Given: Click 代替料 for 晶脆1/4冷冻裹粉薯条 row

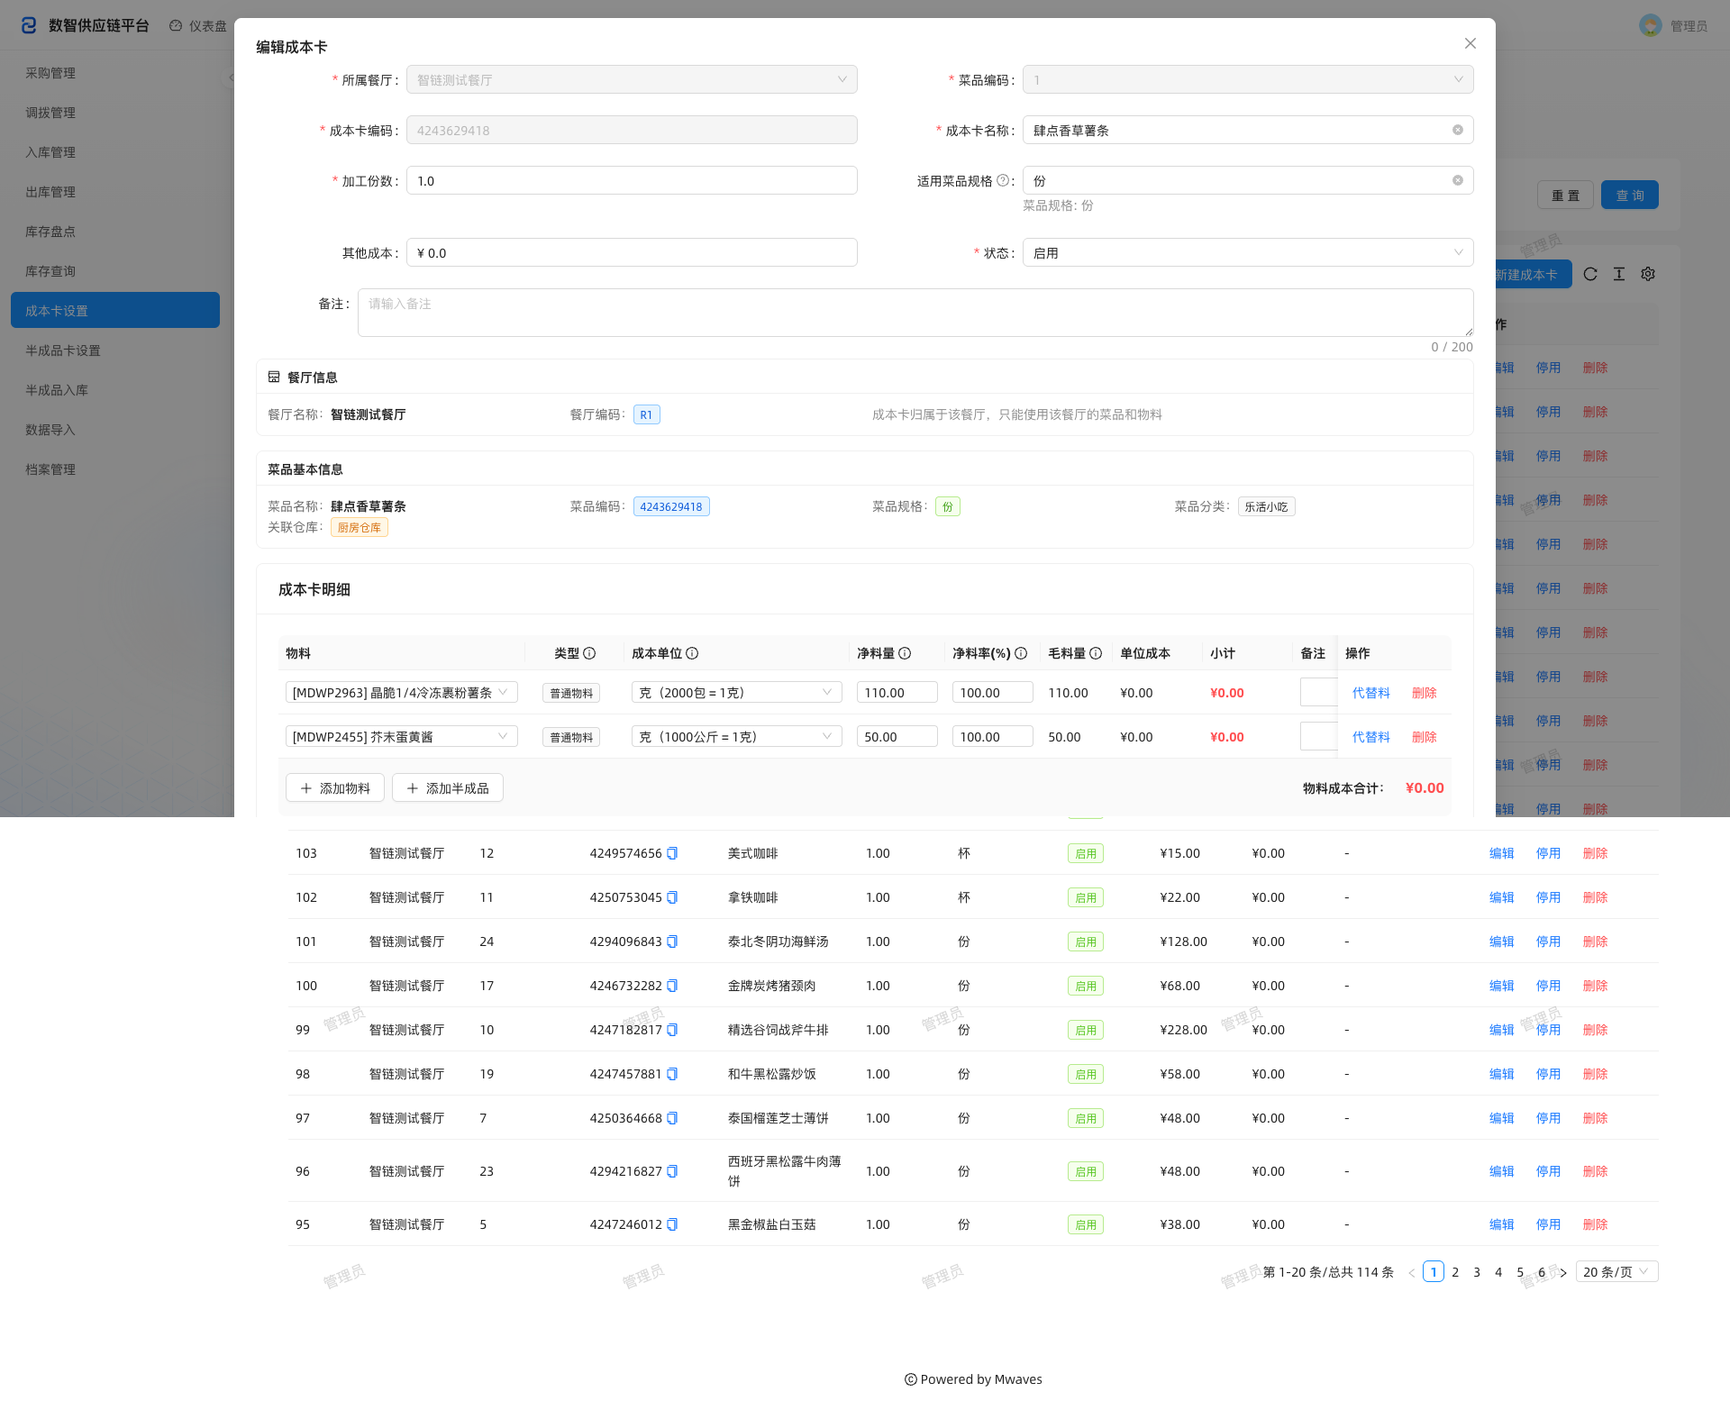Looking at the screenshot, I should [1370, 692].
